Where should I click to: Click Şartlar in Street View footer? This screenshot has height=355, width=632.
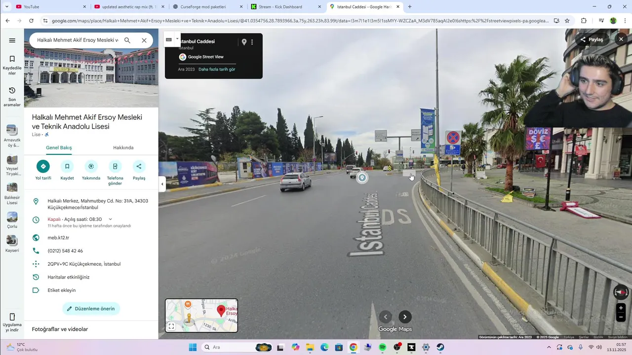[x=584, y=337]
